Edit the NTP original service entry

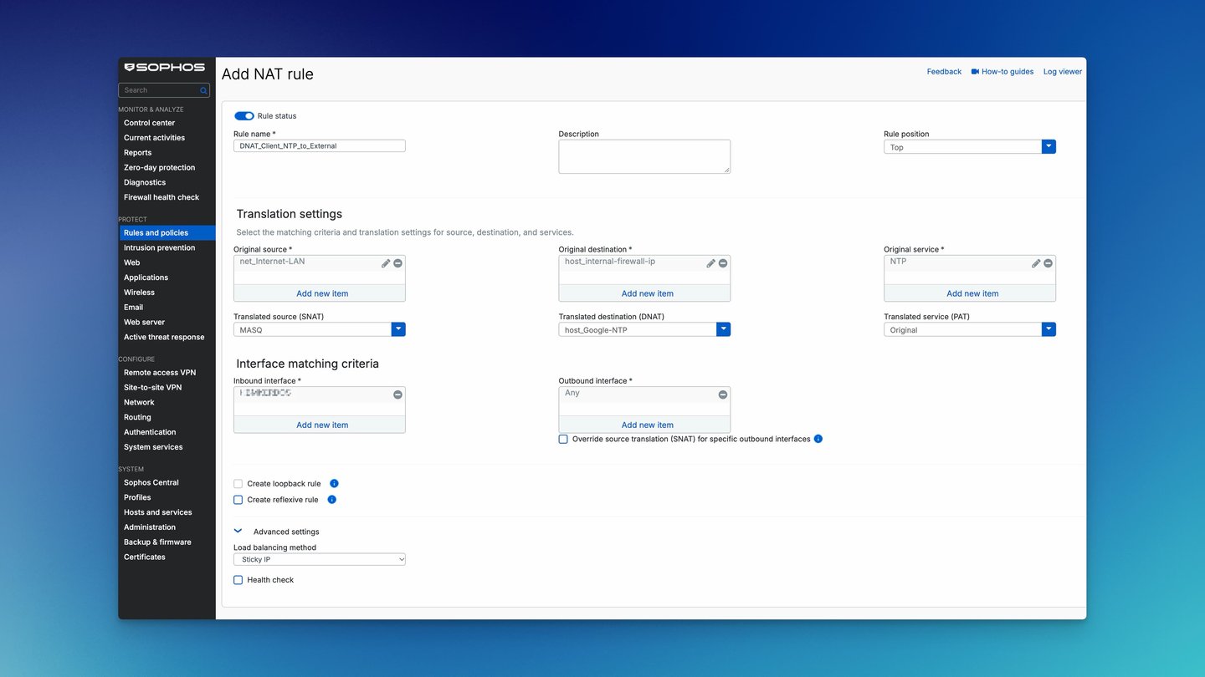tap(1036, 263)
